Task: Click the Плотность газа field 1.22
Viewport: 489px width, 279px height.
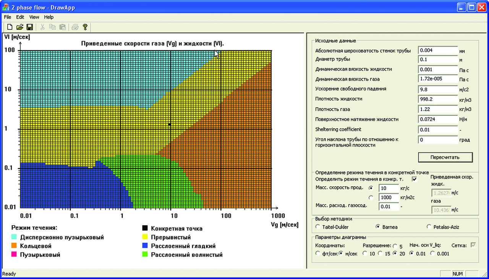Action: (x=438, y=109)
